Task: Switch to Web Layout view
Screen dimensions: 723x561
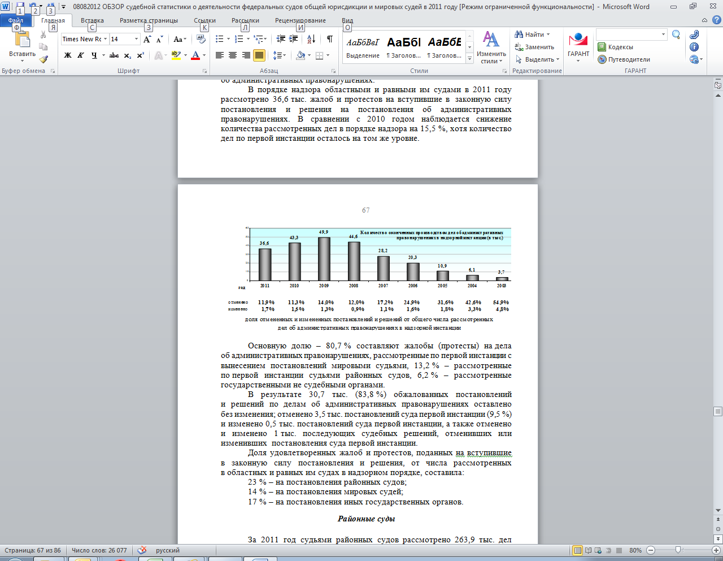Action: click(x=599, y=550)
